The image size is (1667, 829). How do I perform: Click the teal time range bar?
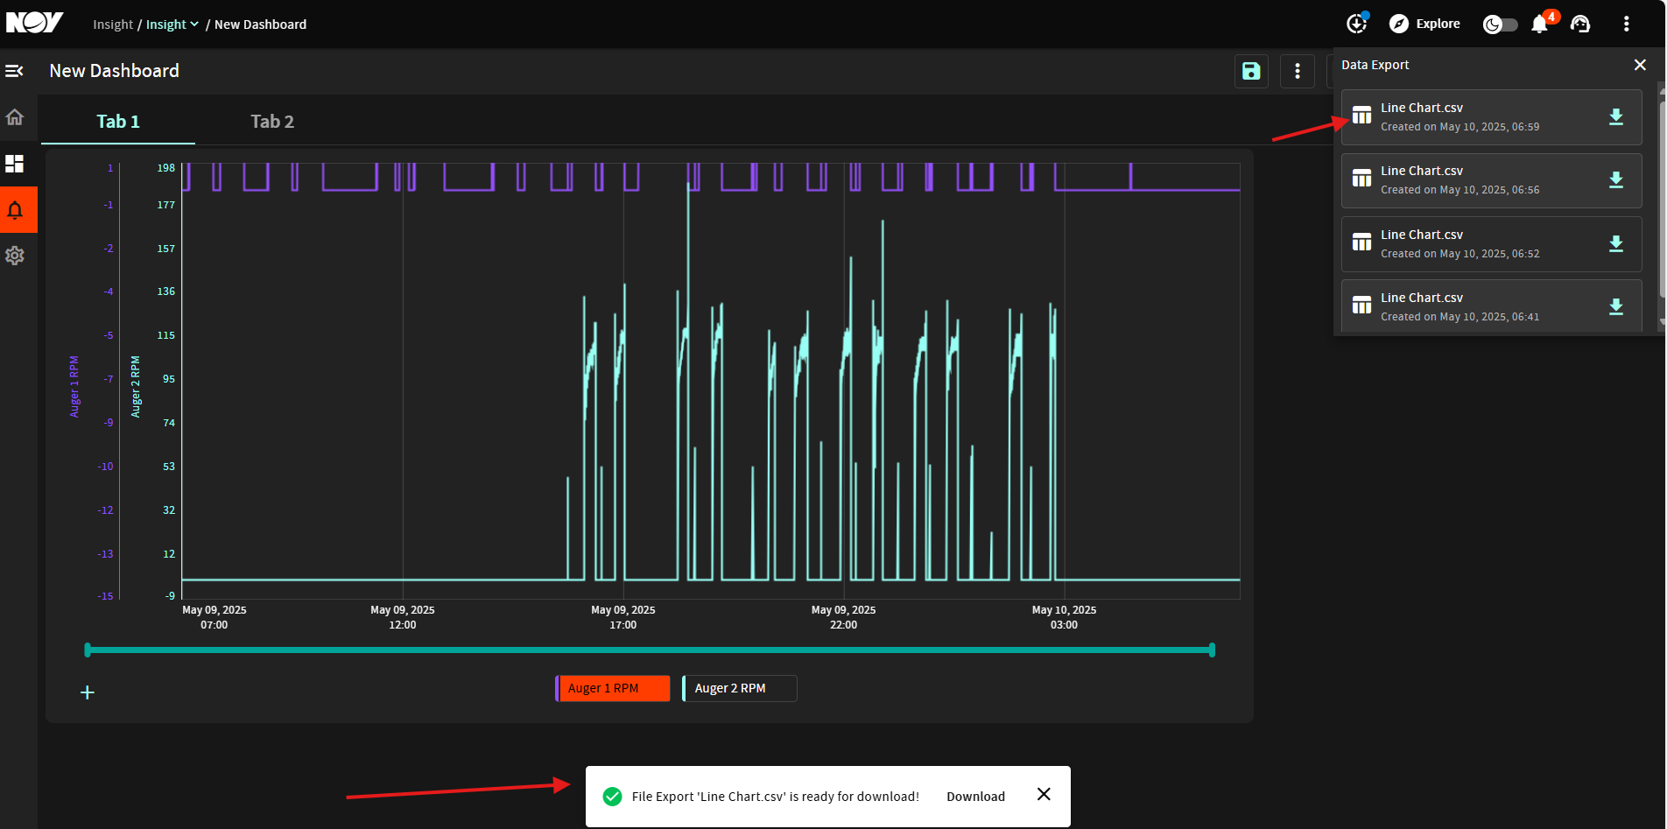click(x=650, y=650)
